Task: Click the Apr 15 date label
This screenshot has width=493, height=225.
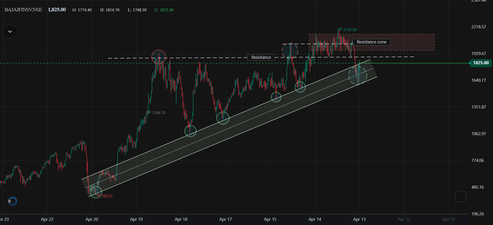Action: (x=270, y=219)
